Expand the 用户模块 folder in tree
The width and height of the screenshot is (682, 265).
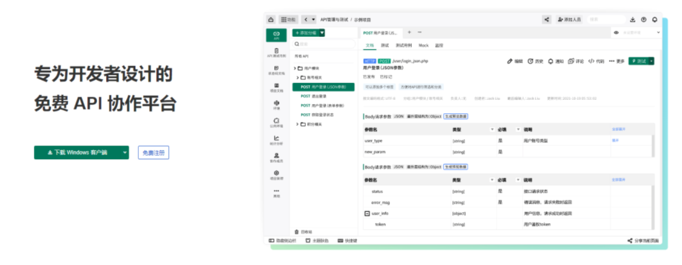pyautogui.click(x=295, y=68)
